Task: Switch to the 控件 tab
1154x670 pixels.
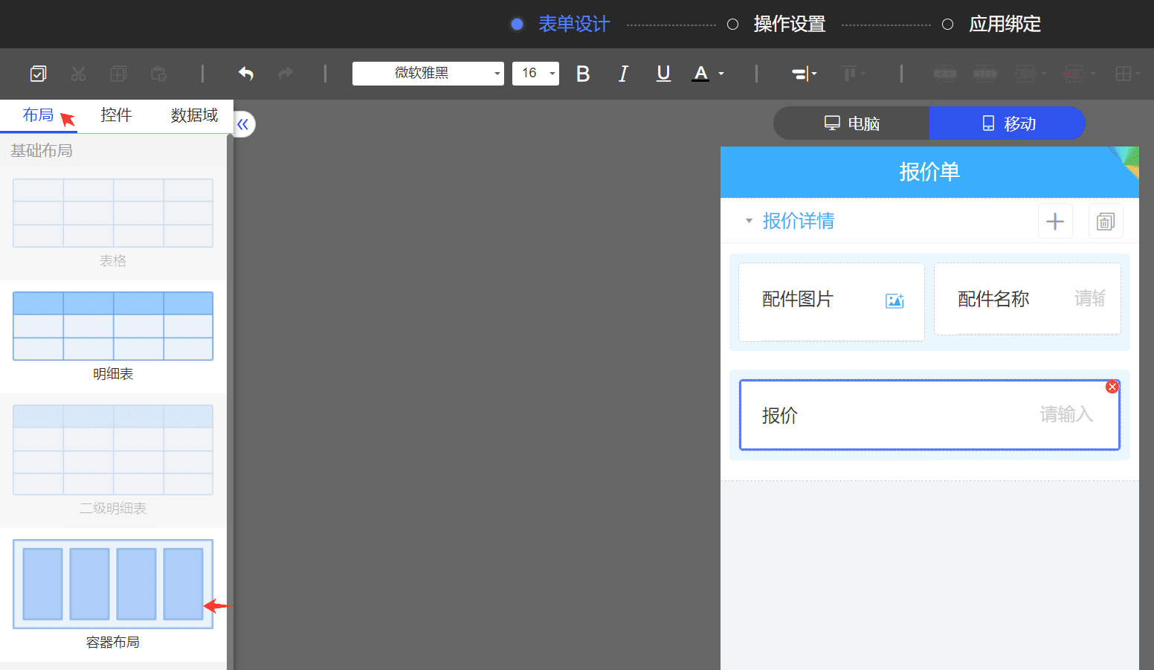Action: tap(117, 115)
